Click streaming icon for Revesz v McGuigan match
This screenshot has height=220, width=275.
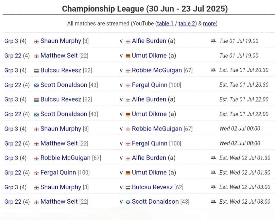[x=213, y=70]
